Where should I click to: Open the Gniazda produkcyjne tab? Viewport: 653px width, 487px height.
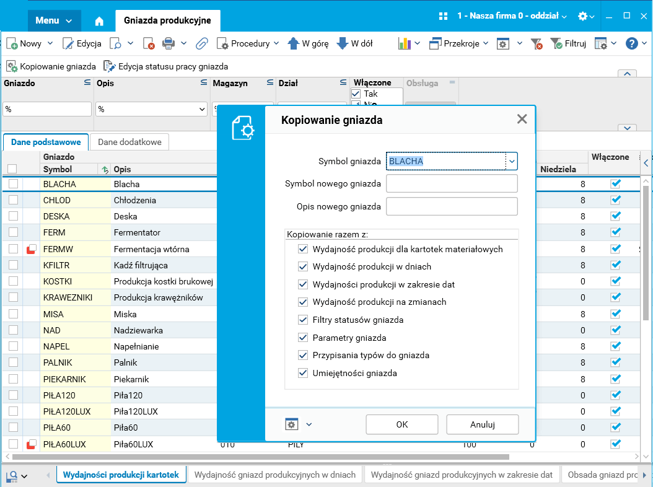pos(167,20)
